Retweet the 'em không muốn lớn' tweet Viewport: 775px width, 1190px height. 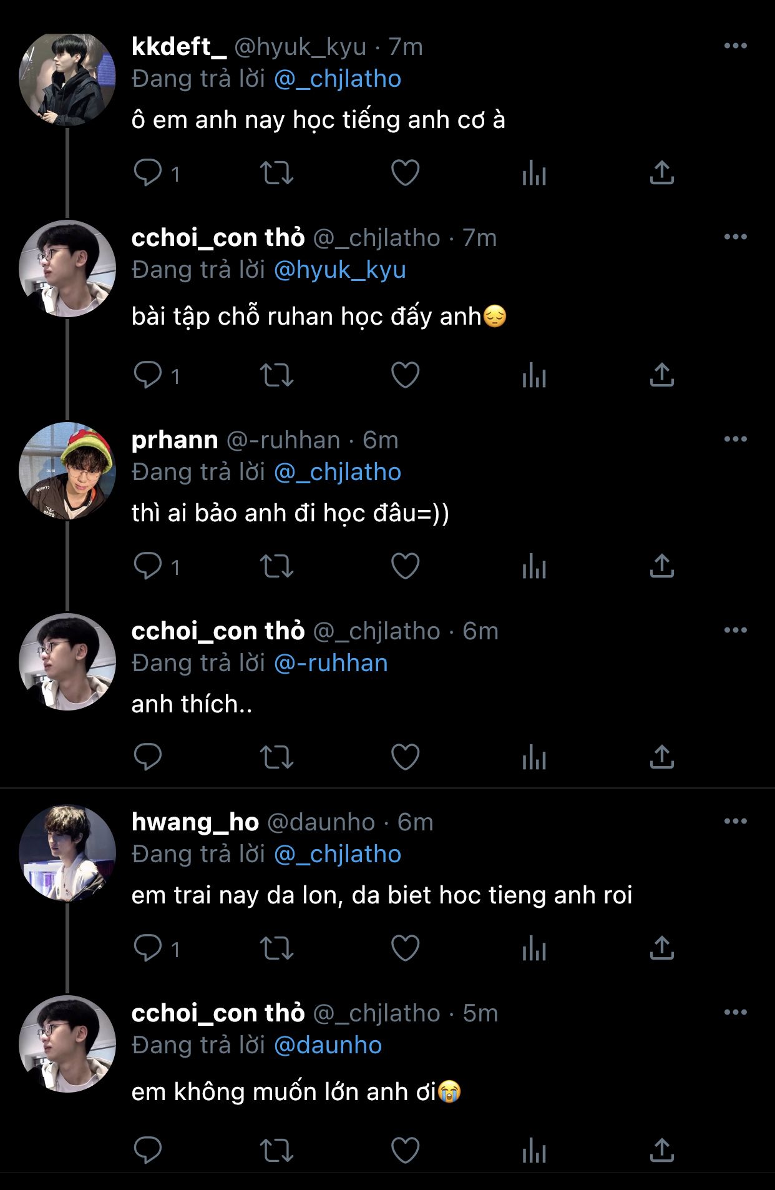(x=276, y=1151)
